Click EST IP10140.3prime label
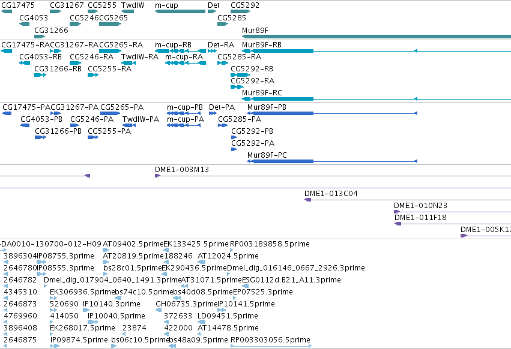The height and width of the screenshot is (349, 511). (x=112, y=304)
